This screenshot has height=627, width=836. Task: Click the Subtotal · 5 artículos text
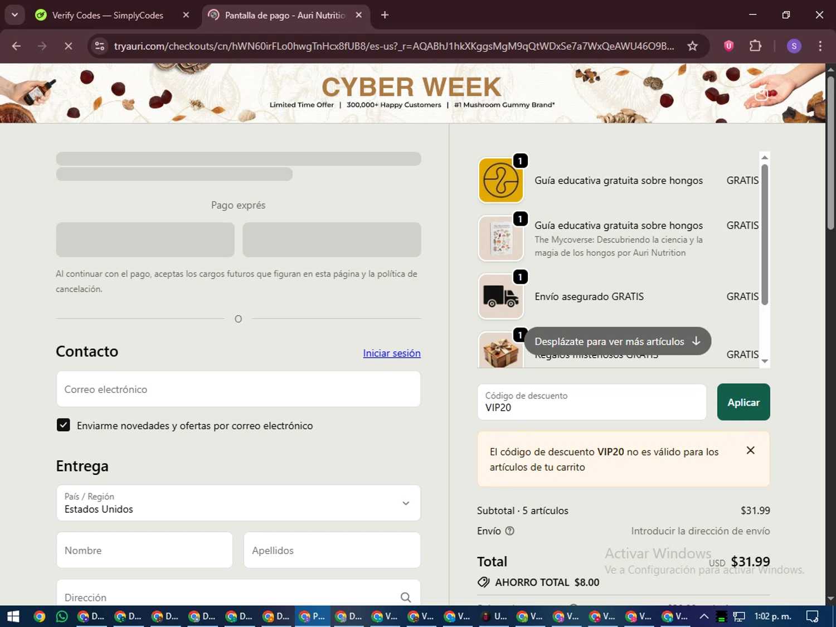click(523, 511)
